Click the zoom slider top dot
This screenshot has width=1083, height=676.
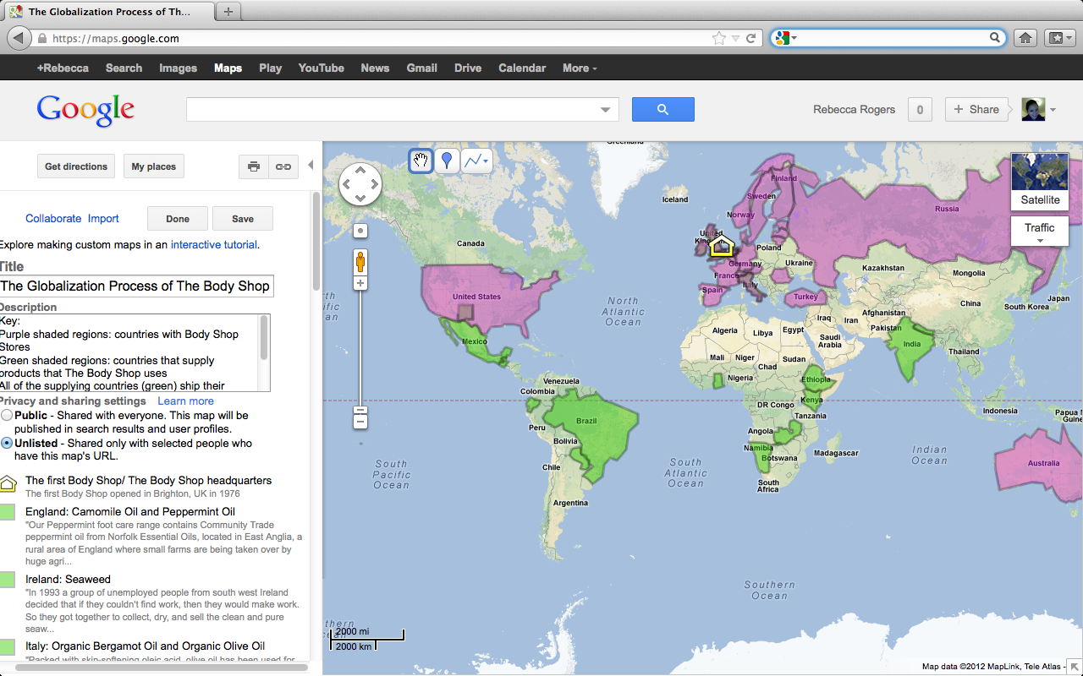(360, 231)
